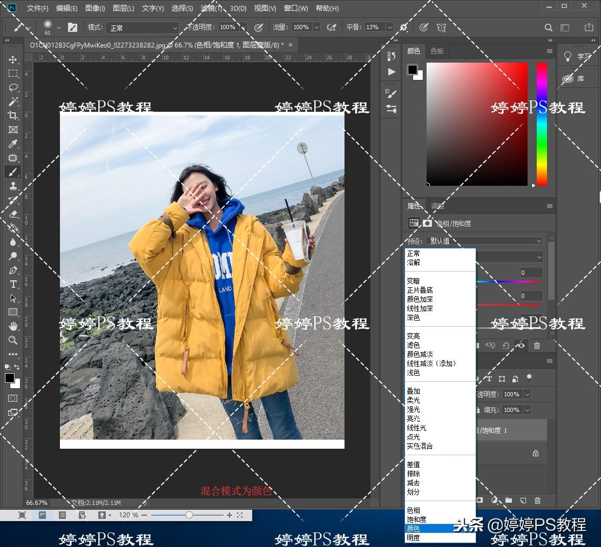This screenshot has height=547, width=601.
Task: Open brush preset picker arrow
Action: 59,28
